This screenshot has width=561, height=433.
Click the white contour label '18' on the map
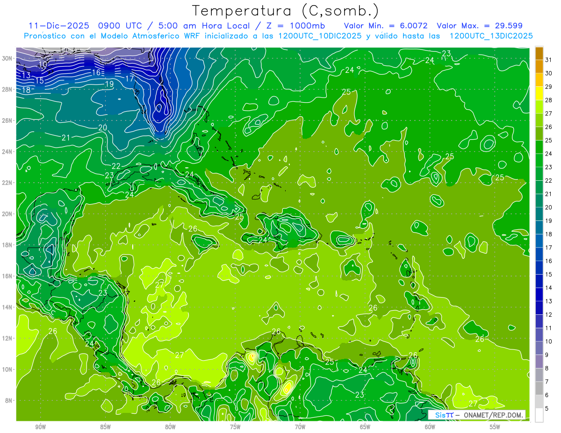[26, 90]
